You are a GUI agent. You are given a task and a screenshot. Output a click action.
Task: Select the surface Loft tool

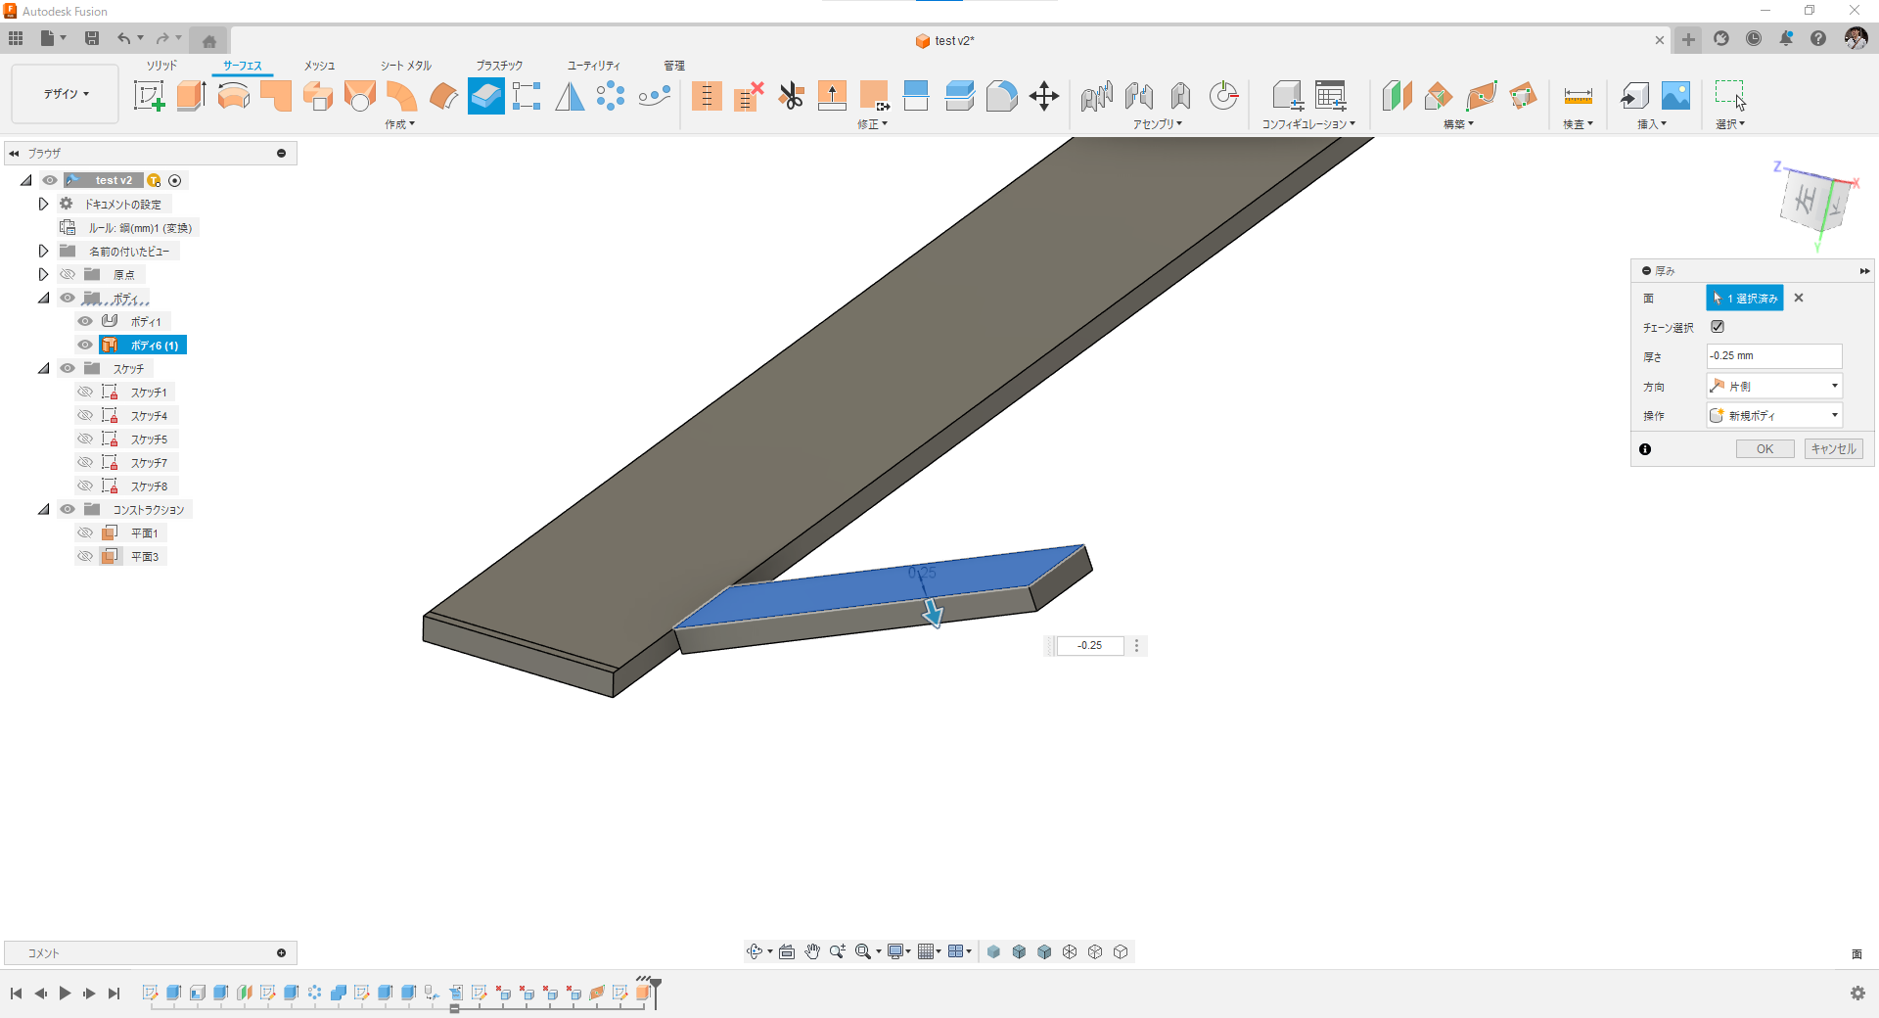pyautogui.click(x=360, y=96)
